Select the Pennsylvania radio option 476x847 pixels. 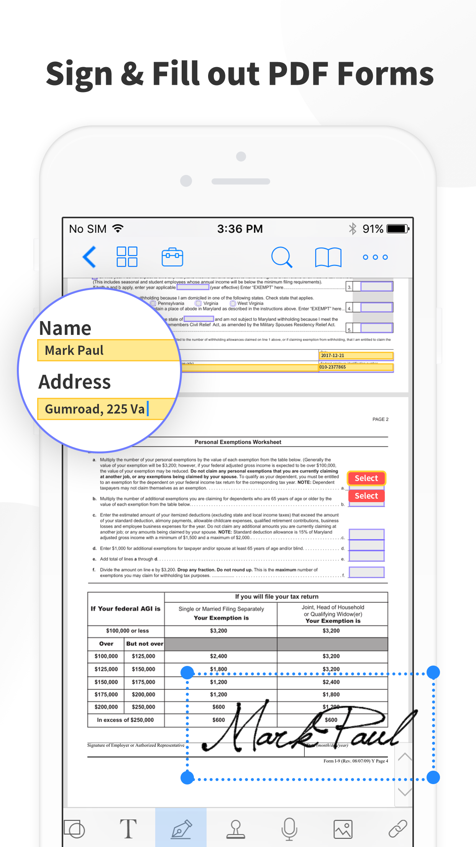pyautogui.click(x=153, y=303)
